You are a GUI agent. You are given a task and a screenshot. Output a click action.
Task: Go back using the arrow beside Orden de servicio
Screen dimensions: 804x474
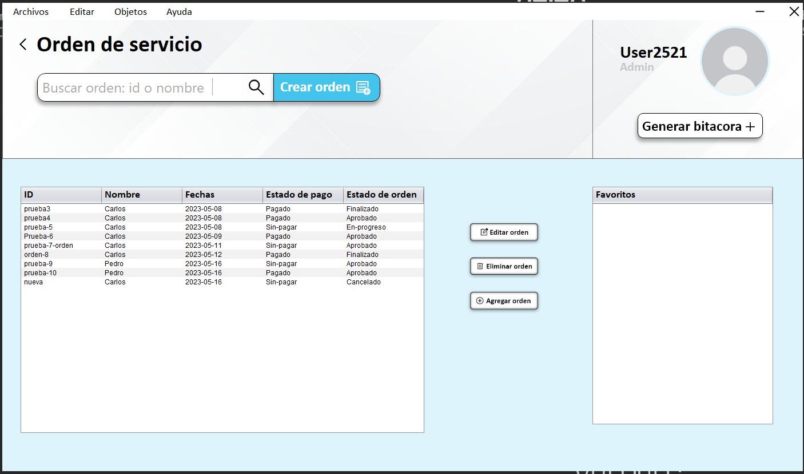click(23, 45)
